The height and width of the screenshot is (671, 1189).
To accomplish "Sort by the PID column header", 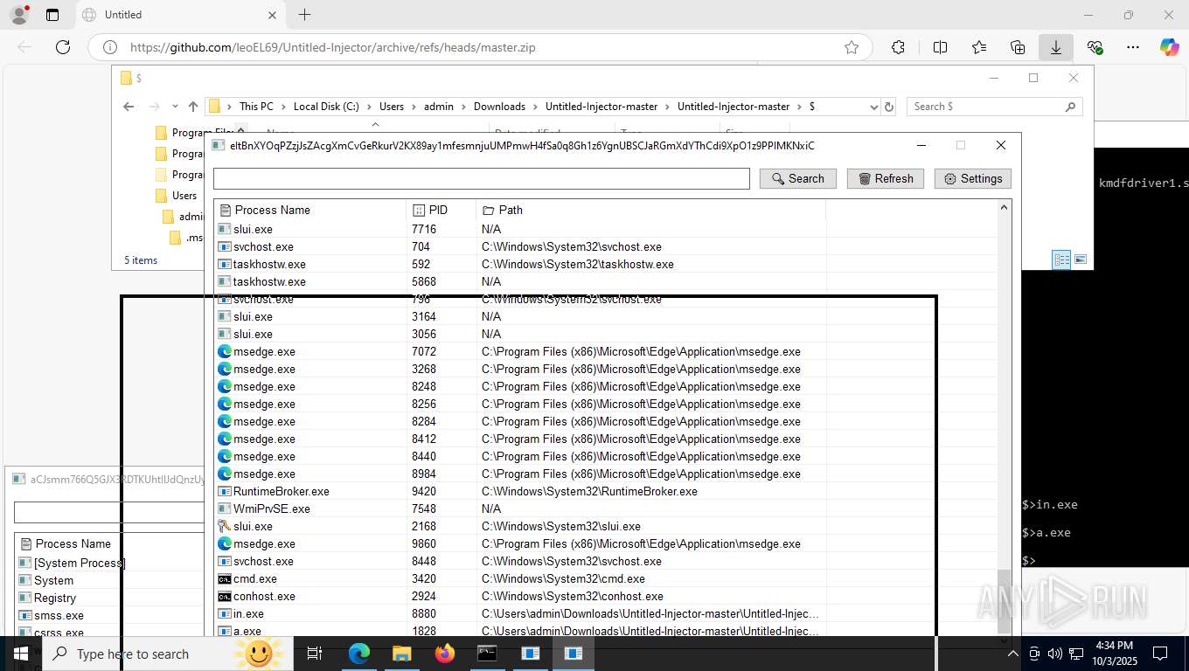I will click(x=442, y=210).
